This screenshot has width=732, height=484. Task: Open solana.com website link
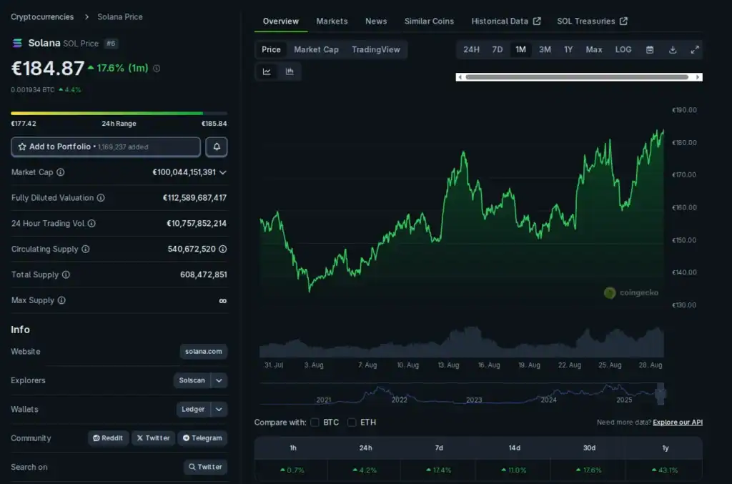coord(204,352)
